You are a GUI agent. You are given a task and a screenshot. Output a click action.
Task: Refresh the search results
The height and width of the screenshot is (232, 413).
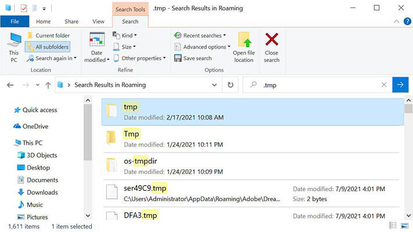[230, 85]
